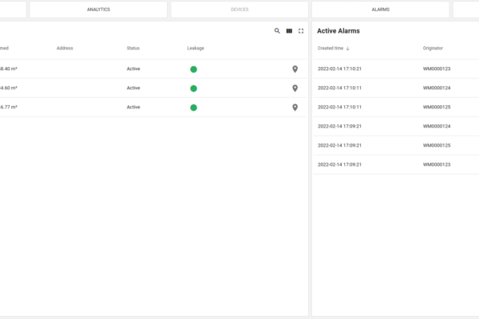Screen dimensions: 479x319
Task: Click the green leakage indicator in the third row
Action: coord(193,108)
